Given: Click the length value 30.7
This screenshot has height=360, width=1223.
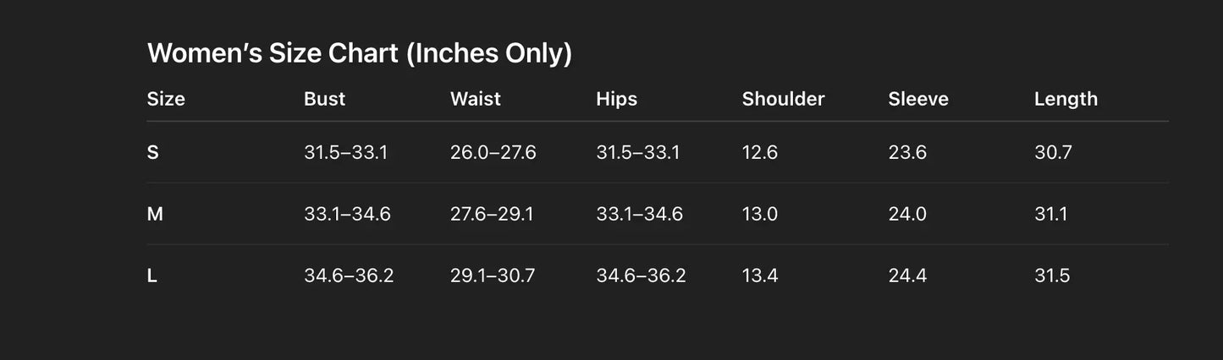Looking at the screenshot, I should (x=1053, y=153).
